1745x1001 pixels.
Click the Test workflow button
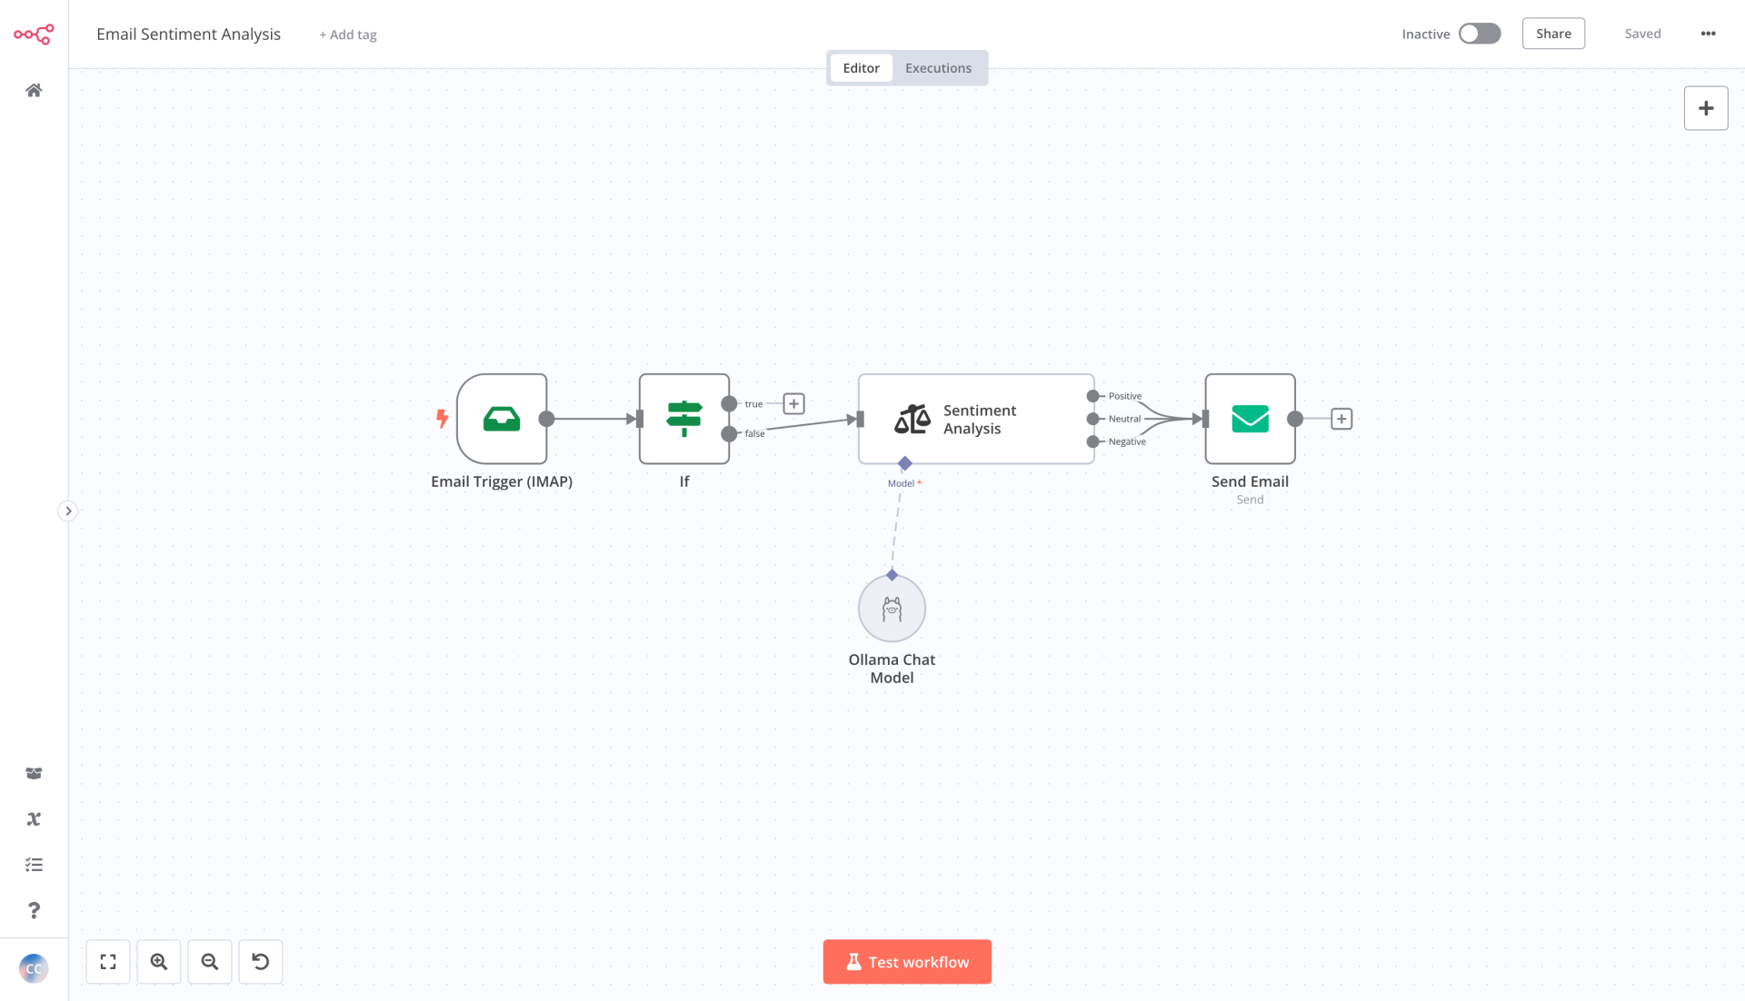click(x=906, y=961)
